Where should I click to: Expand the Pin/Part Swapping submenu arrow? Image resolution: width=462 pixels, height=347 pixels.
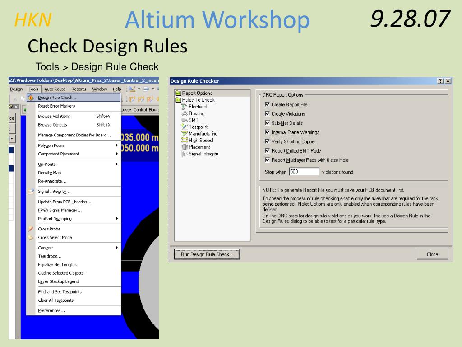pos(117,219)
